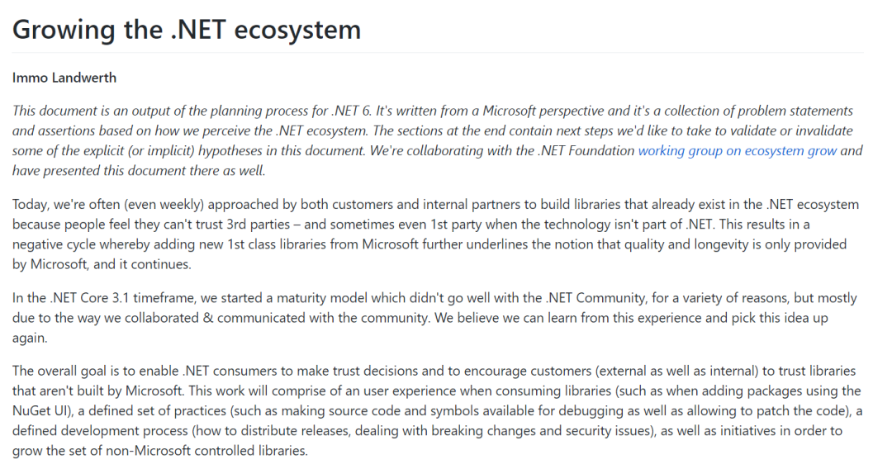Click the italic paragraph starting 'This document is'
This screenshot has height=464, width=892.
coord(438,140)
